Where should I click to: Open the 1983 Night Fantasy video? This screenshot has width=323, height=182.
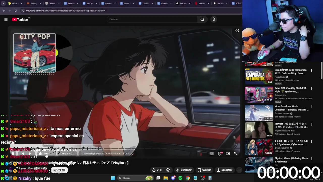click(259, 147)
